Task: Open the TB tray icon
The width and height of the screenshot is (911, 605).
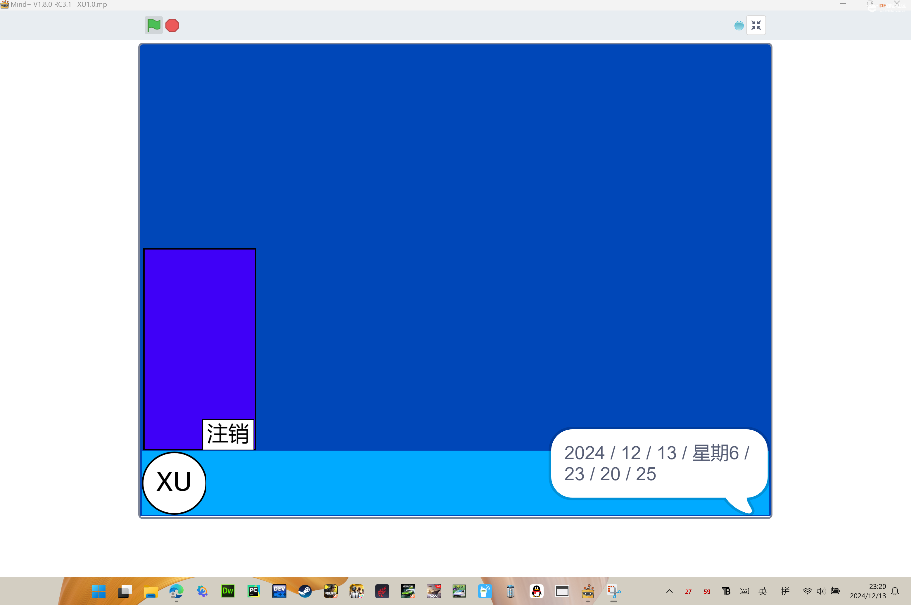Action: coord(726,591)
